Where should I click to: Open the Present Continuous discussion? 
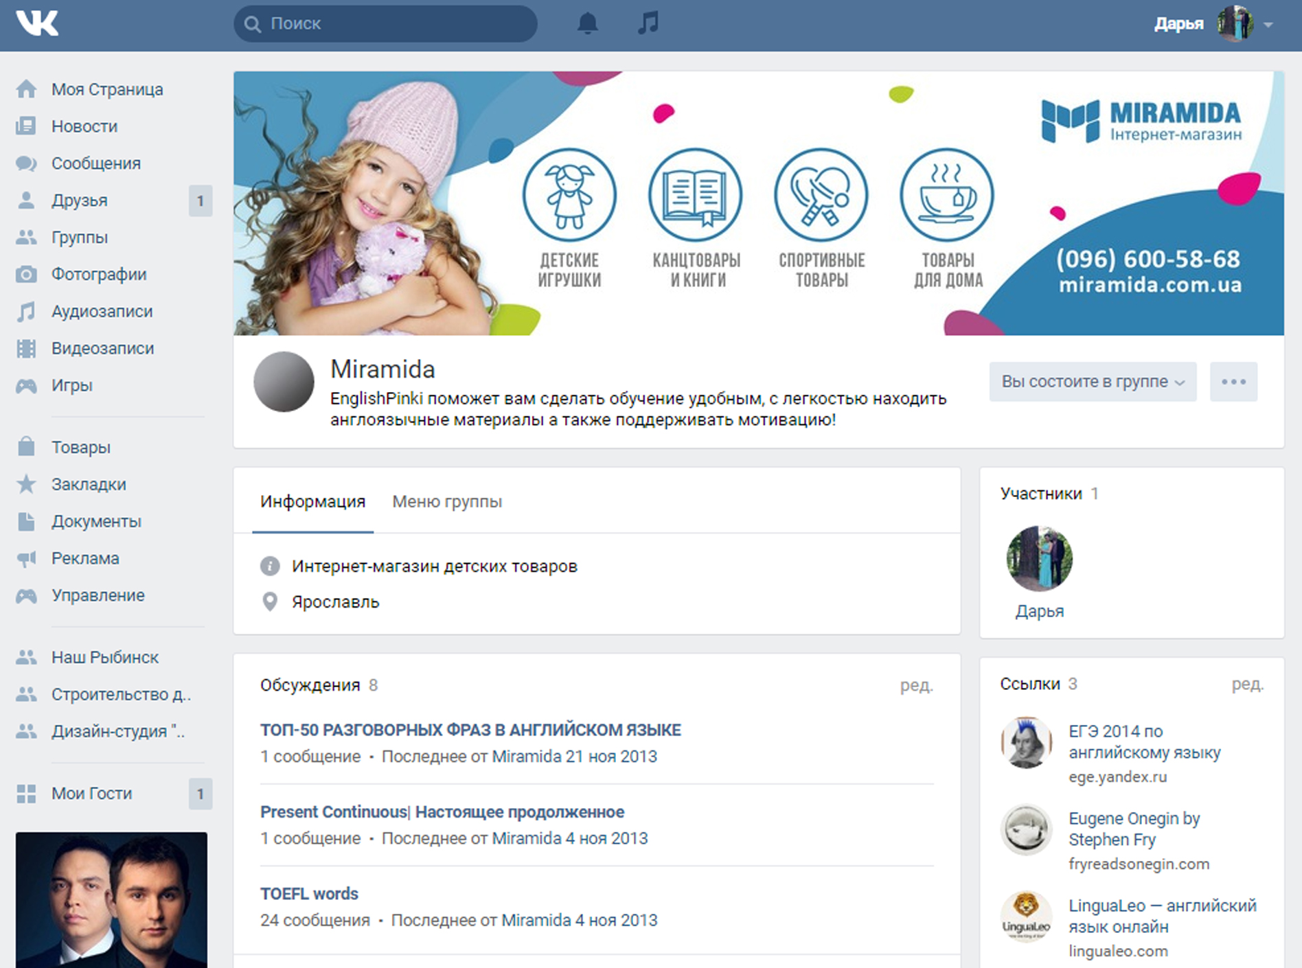pyautogui.click(x=442, y=812)
